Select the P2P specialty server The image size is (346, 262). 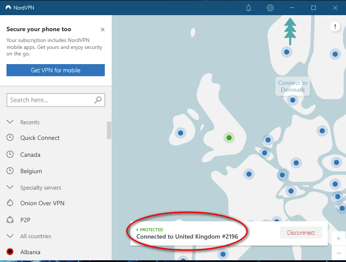point(26,220)
